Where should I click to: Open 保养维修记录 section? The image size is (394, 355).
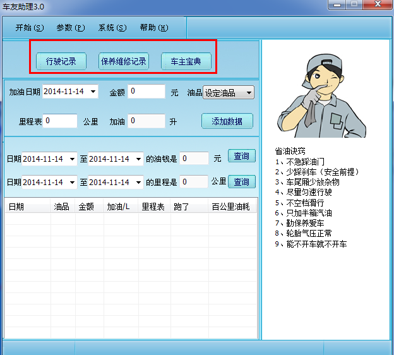click(x=124, y=61)
